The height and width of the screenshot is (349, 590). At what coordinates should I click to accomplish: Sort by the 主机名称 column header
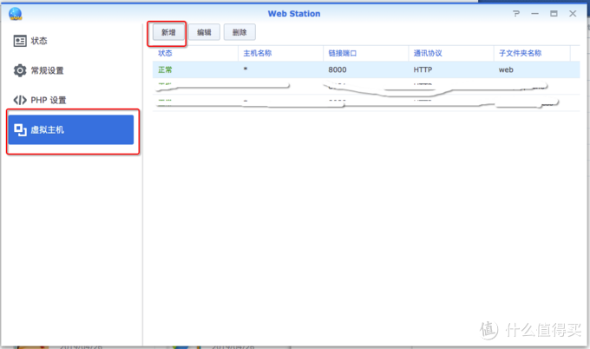click(x=258, y=53)
